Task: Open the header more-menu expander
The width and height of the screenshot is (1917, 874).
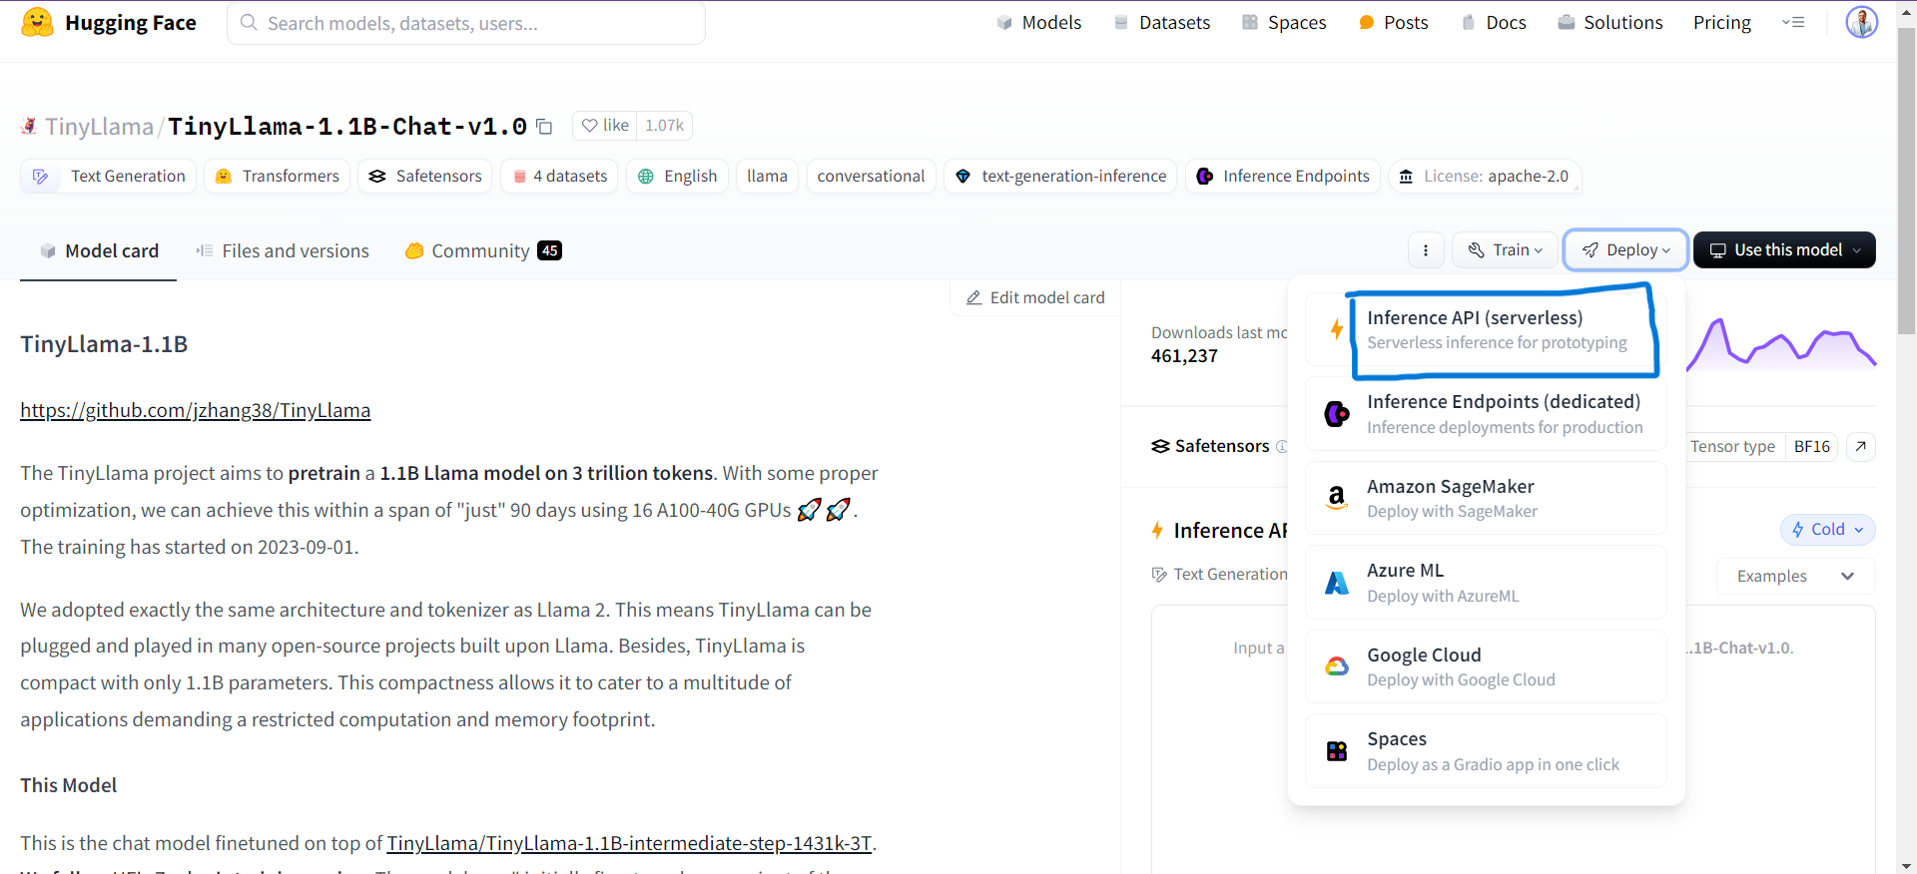Action: (1793, 22)
